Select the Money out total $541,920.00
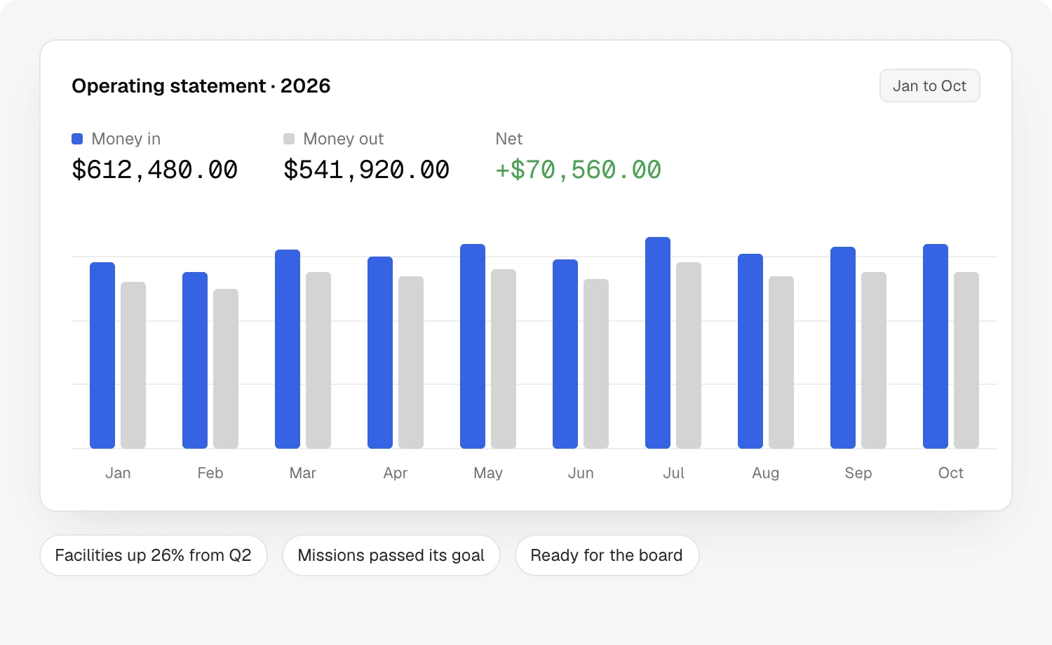1052x645 pixels. tap(366, 170)
